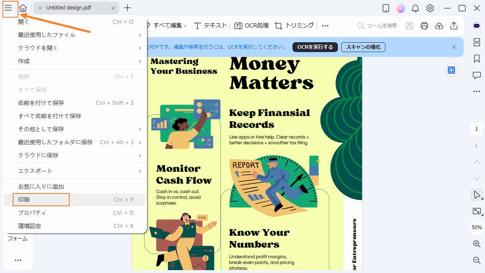Click the notification bell icon
The width and height of the screenshot is (485, 273).
(416, 8)
